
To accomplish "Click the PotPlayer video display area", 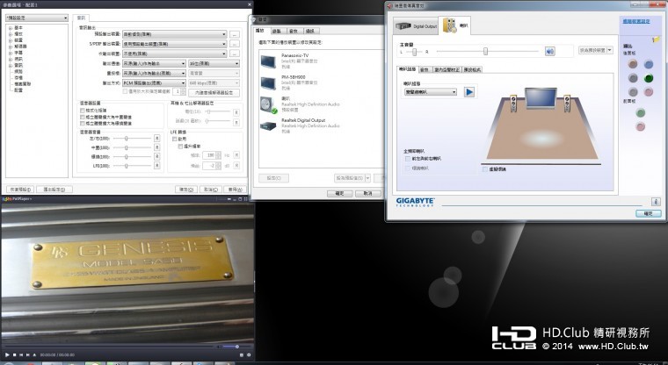I will [x=127, y=272].
